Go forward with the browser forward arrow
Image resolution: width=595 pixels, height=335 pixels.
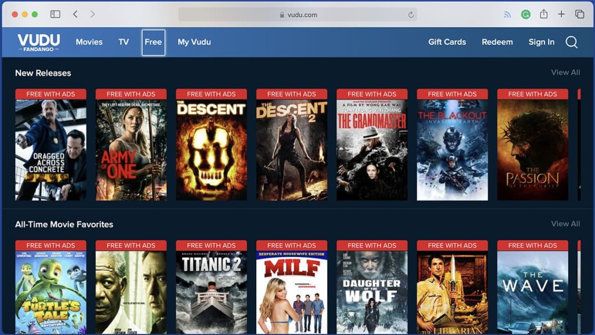tap(92, 15)
